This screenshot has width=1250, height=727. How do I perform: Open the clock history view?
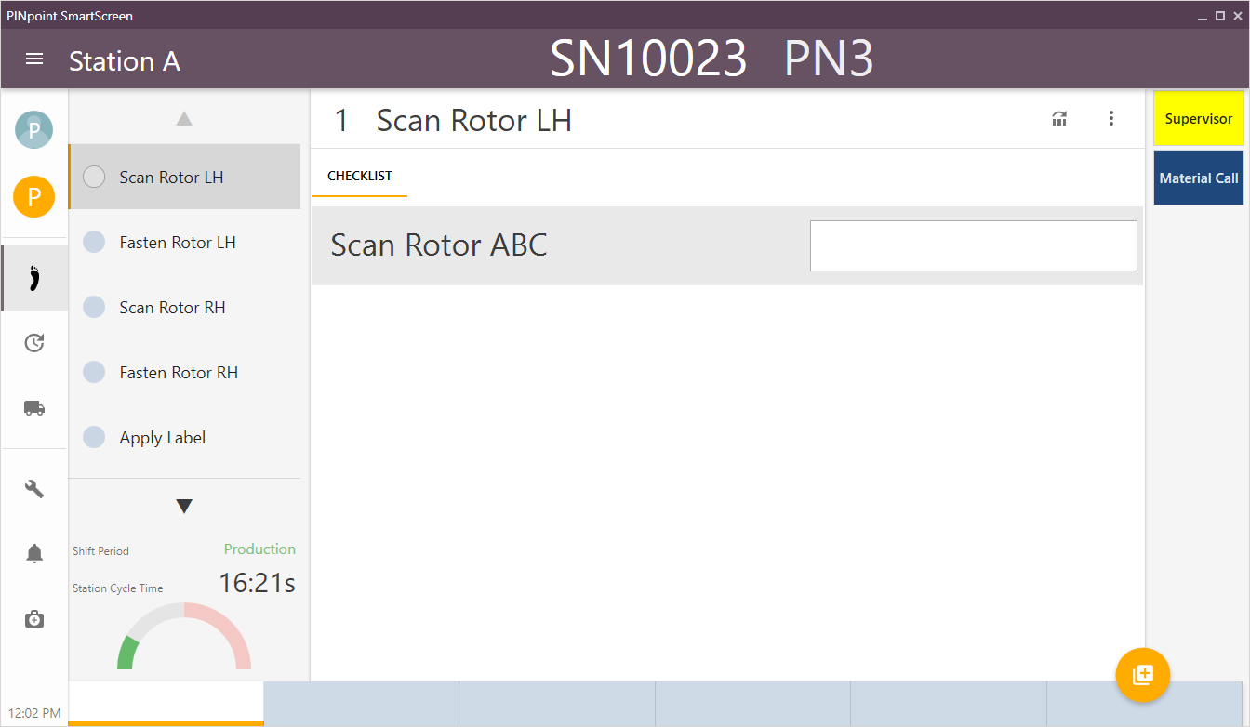34,343
